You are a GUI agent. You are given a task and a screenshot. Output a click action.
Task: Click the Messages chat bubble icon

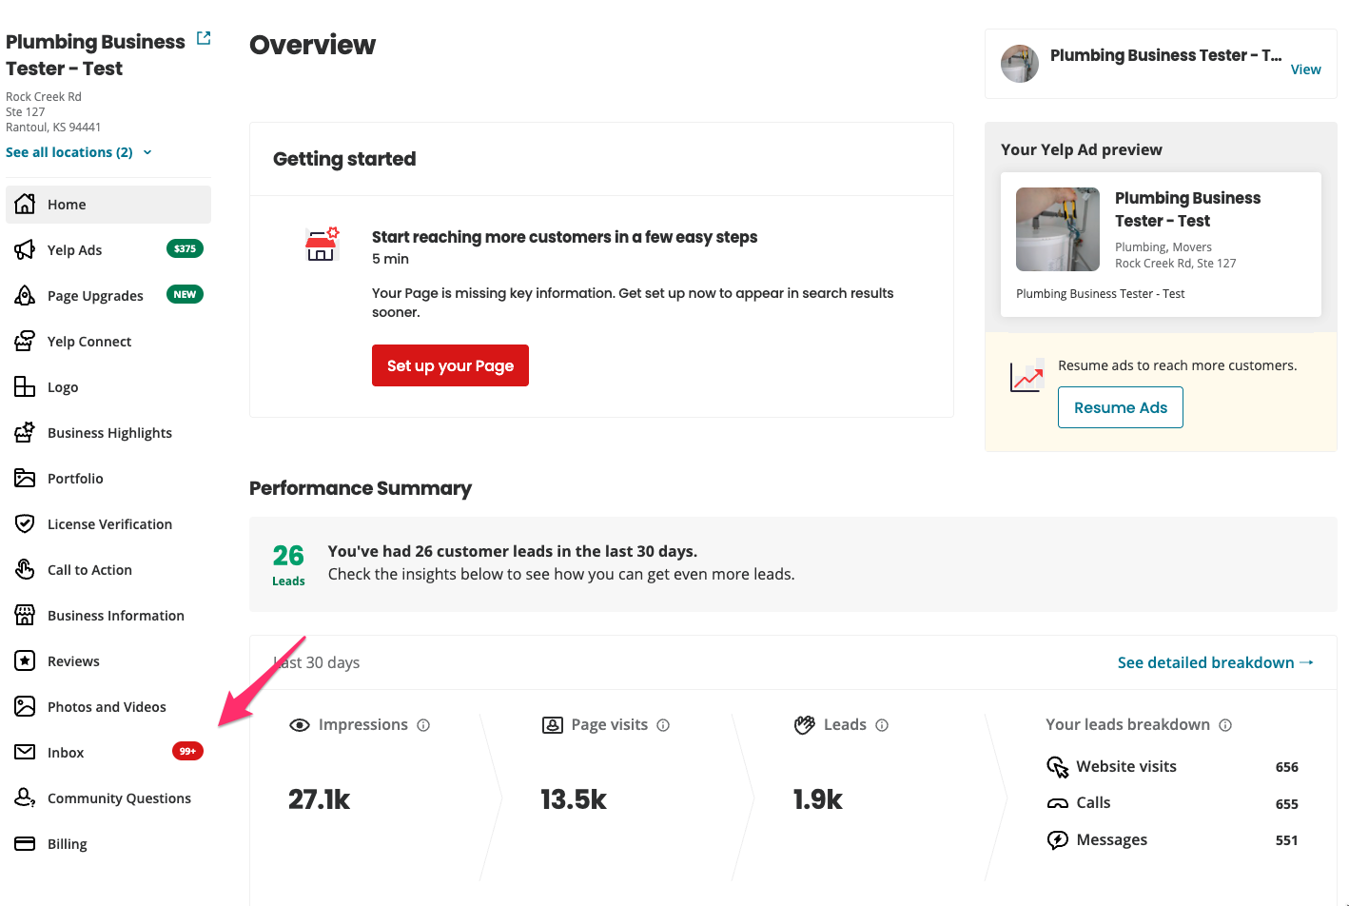coord(1058,840)
